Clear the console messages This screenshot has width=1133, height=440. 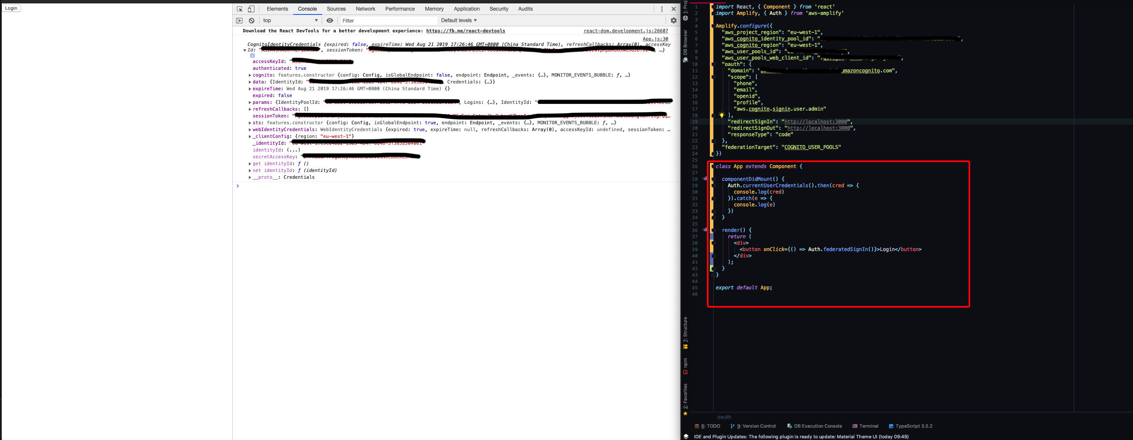pyautogui.click(x=251, y=20)
